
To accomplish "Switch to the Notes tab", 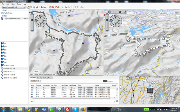I will pyautogui.click(x=50, y=78).
